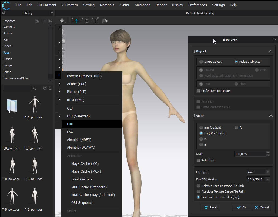Viewport: 278px width, 217px height.
Task: Click the Select Mesh box tool
Action: [85, 21]
